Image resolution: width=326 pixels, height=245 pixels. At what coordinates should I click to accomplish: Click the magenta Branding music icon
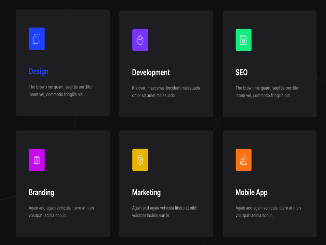pos(37,160)
